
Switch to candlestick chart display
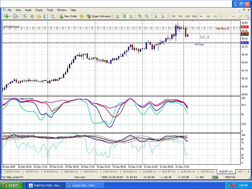(x=125, y=16)
